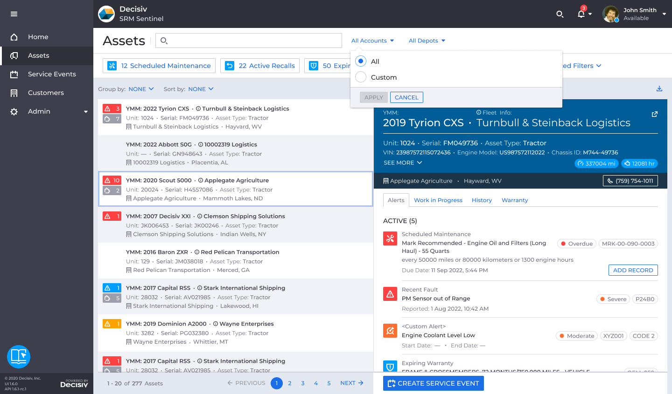Click the help guide book icon
672x394 pixels.
pyautogui.click(x=19, y=357)
